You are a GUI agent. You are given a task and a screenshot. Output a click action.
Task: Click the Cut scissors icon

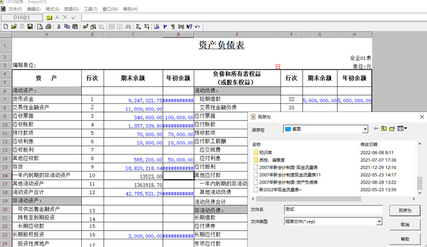click(58, 27)
